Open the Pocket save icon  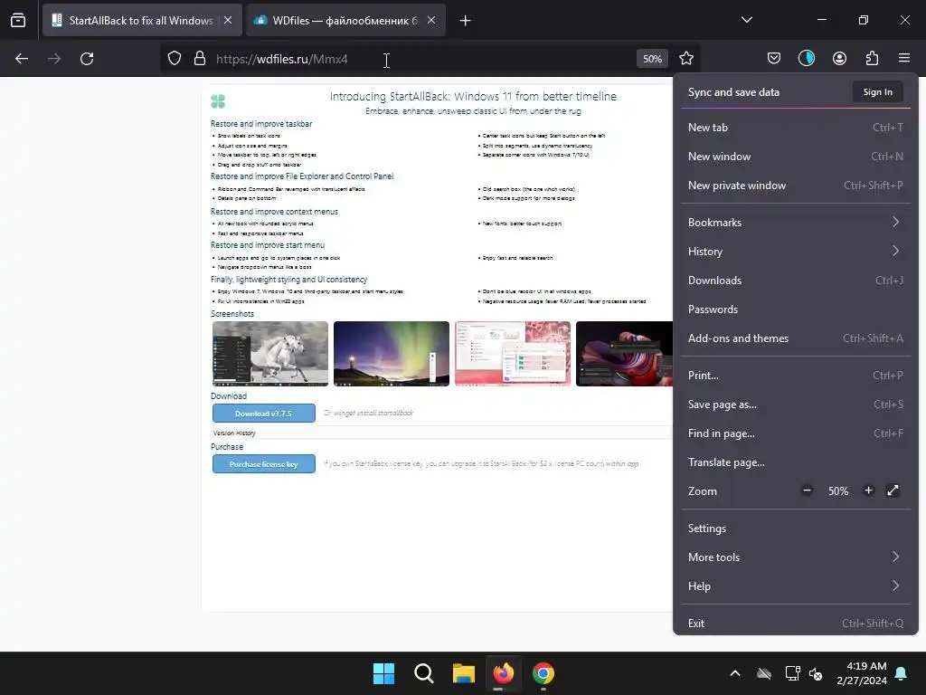(774, 58)
